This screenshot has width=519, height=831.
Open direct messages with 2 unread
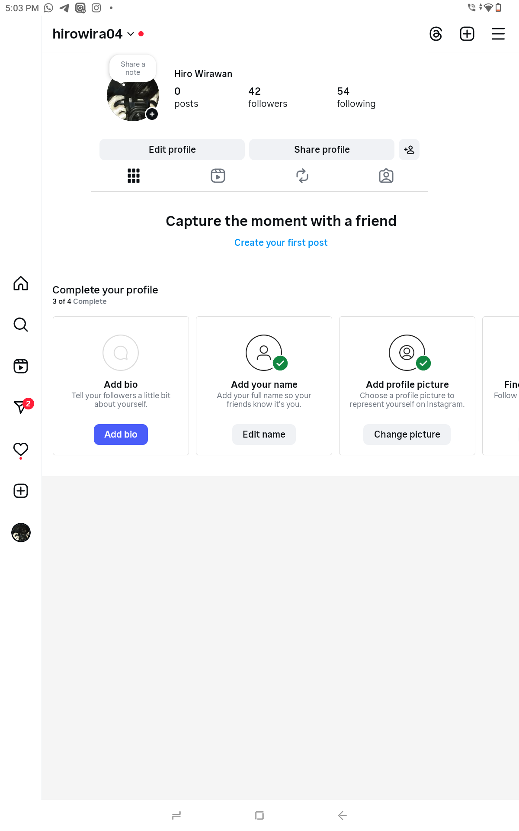tap(21, 407)
